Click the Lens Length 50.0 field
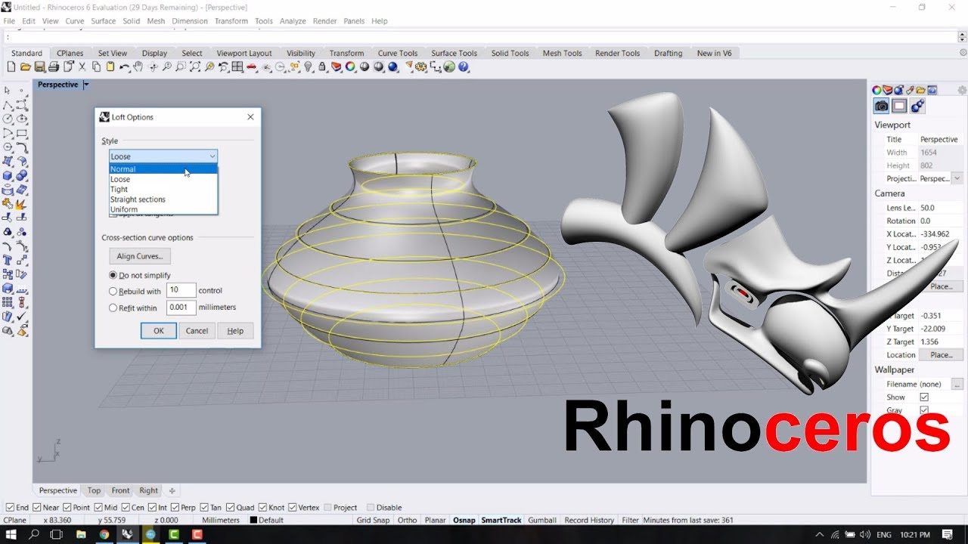The height and width of the screenshot is (544, 968). click(941, 207)
